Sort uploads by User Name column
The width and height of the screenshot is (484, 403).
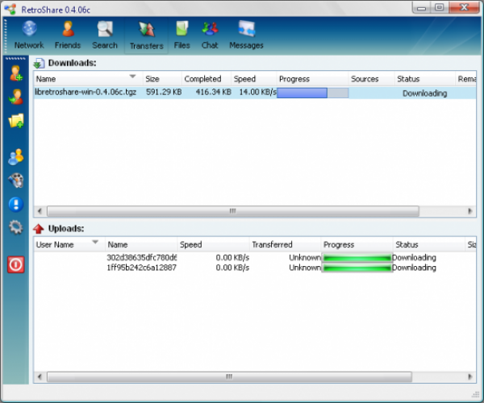tap(69, 244)
